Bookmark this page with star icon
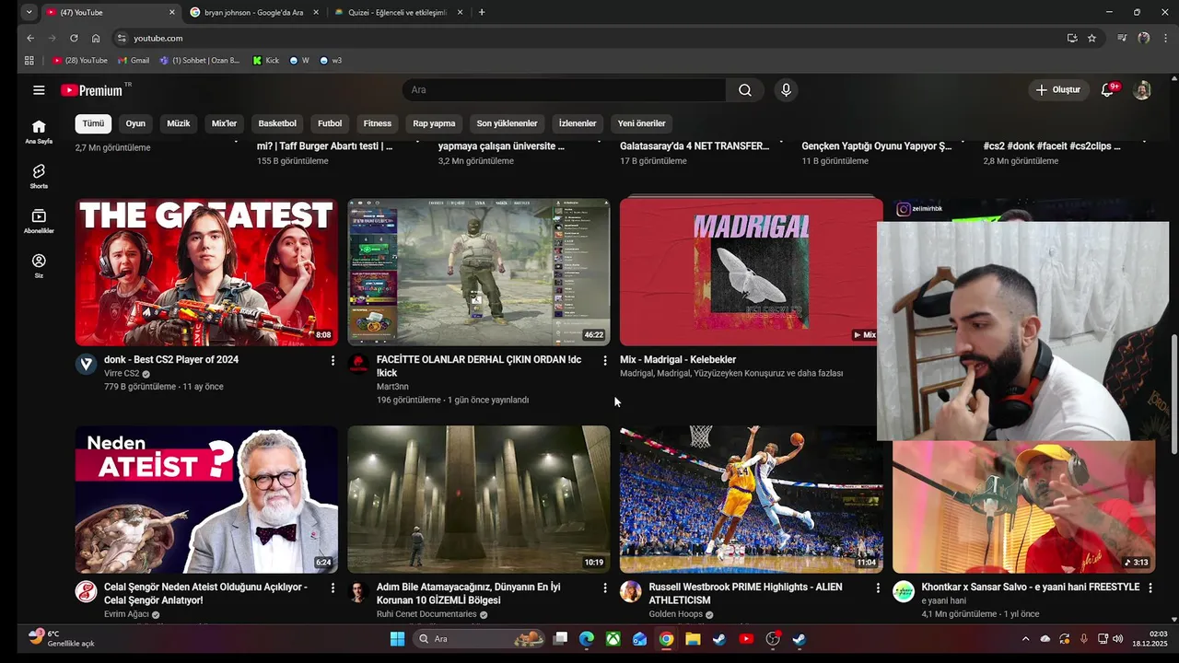The image size is (1179, 663). [x=1092, y=38]
